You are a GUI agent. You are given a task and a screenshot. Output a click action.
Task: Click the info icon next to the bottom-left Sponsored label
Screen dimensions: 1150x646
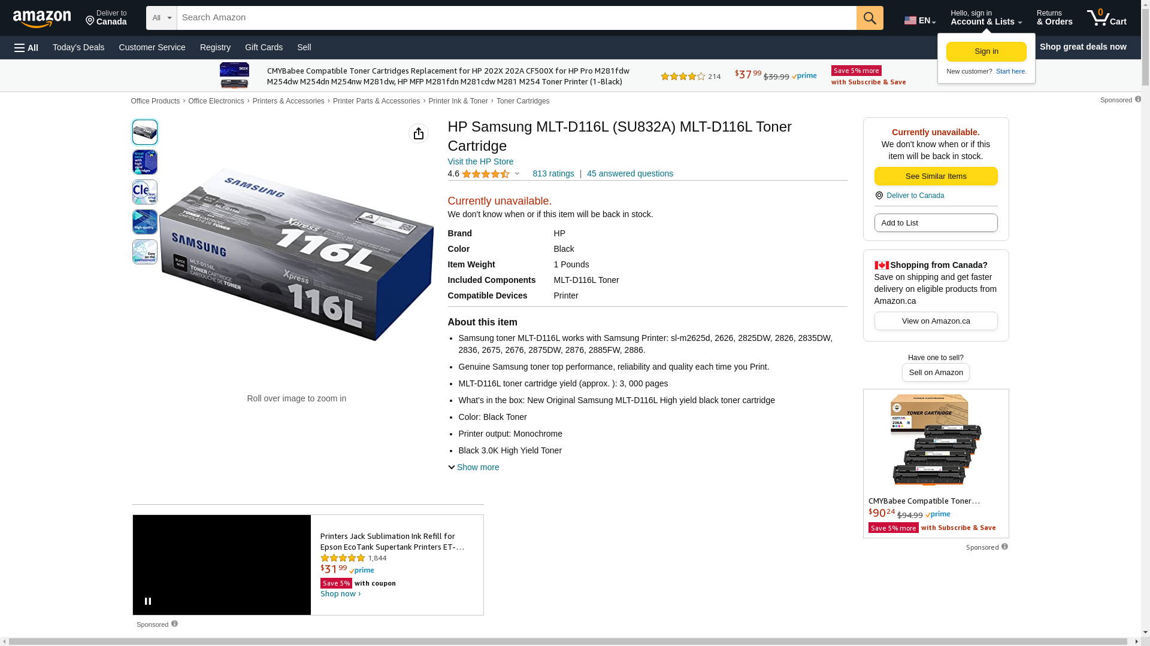tap(174, 624)
